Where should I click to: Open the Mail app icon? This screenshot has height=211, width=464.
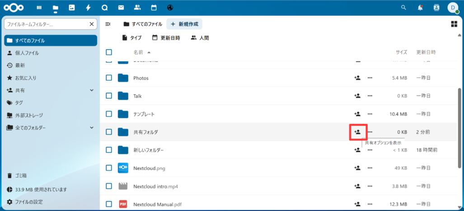pos(121,8)
